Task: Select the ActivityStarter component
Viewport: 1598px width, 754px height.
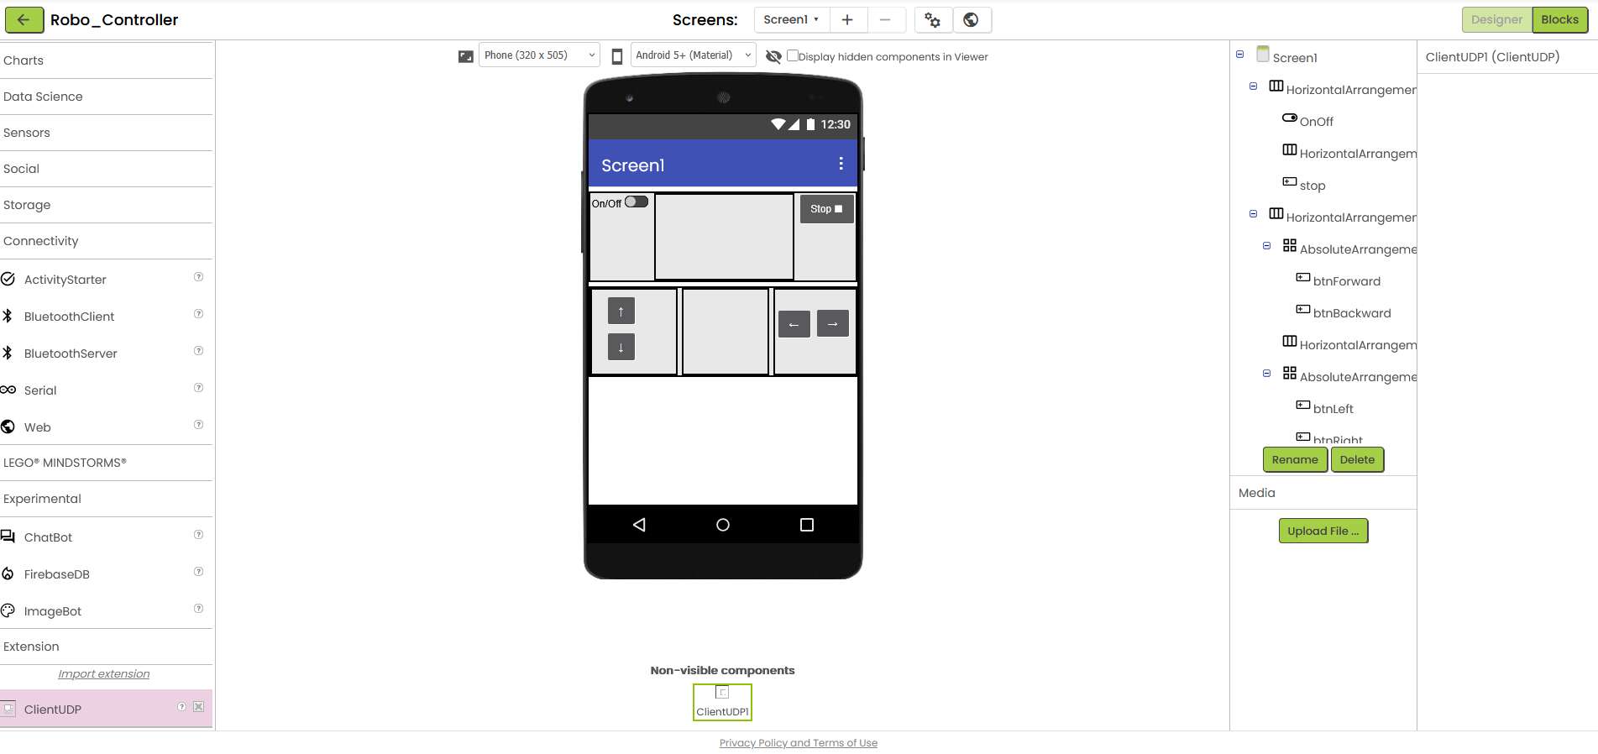Action: 65,280
